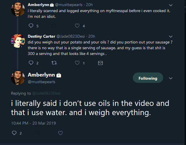186x145 pixels.
Task: Open Destiny Carter's profile name link
Action: [x=42, y=36]
